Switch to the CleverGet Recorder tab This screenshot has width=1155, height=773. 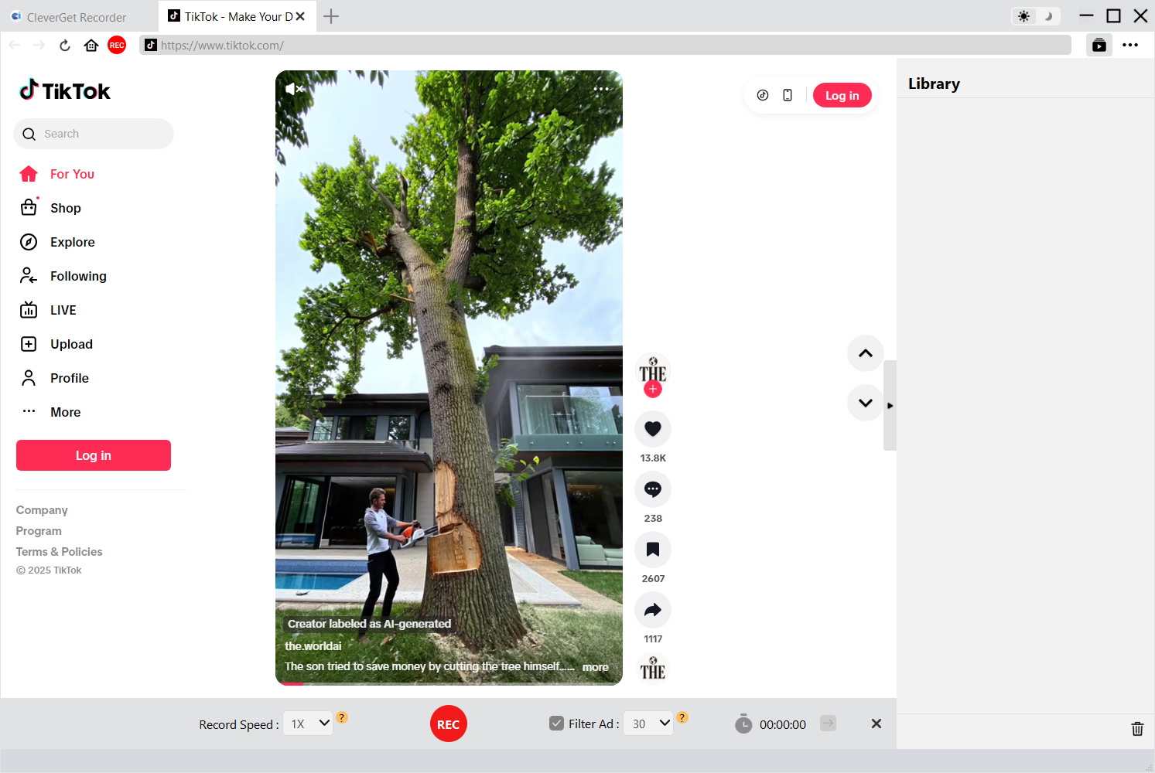click(77, 17)
